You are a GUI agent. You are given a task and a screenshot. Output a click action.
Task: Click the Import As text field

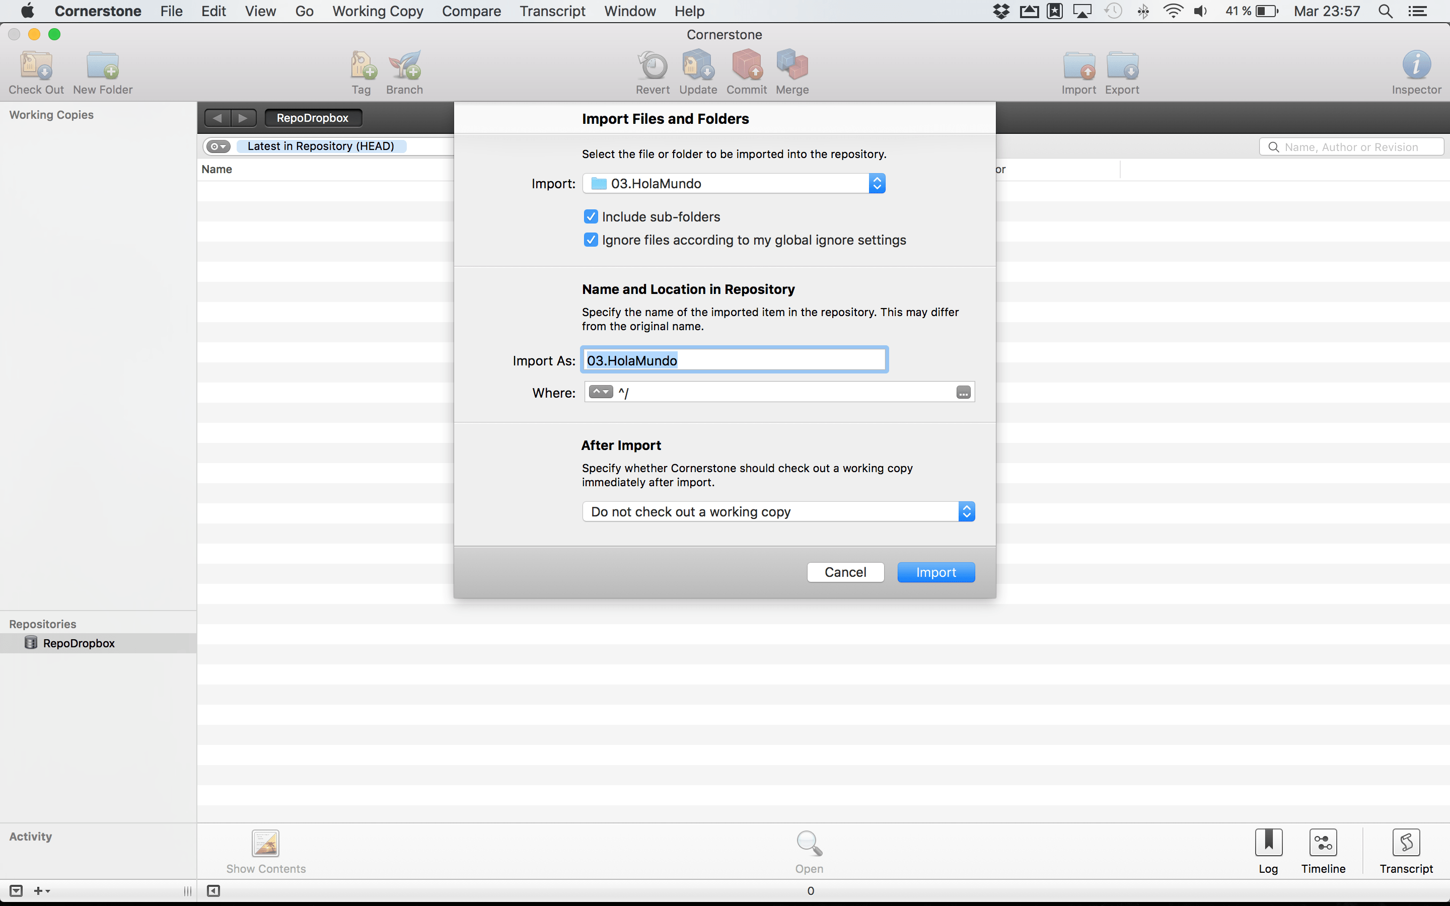click(734, 360)
